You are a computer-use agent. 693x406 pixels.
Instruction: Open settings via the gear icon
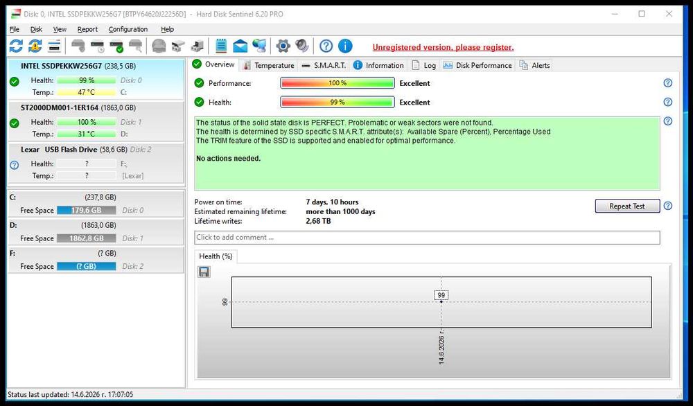(283, 46)
